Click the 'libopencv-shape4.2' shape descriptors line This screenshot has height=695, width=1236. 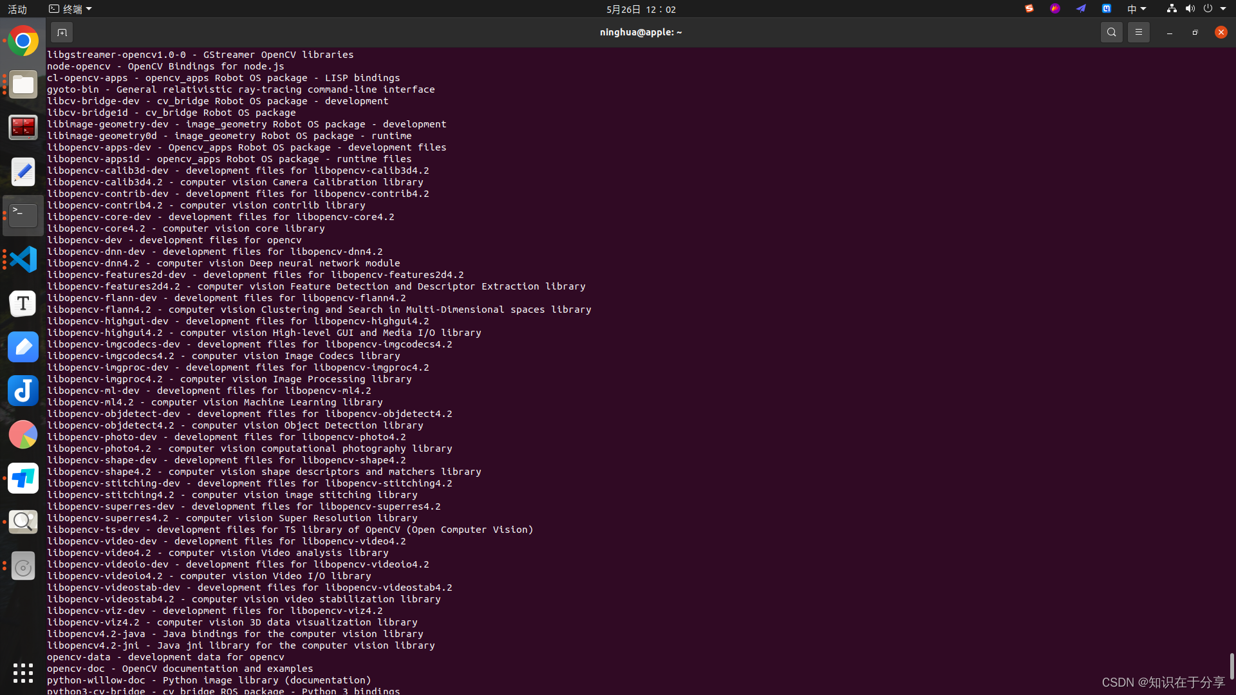[x=264, y=472]
